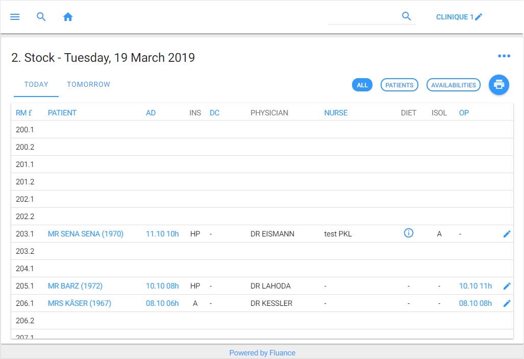Open patient MRS KÄSER (1967)
The height and width of the screenshot is (359, 524).
click(x=79, y=303)
